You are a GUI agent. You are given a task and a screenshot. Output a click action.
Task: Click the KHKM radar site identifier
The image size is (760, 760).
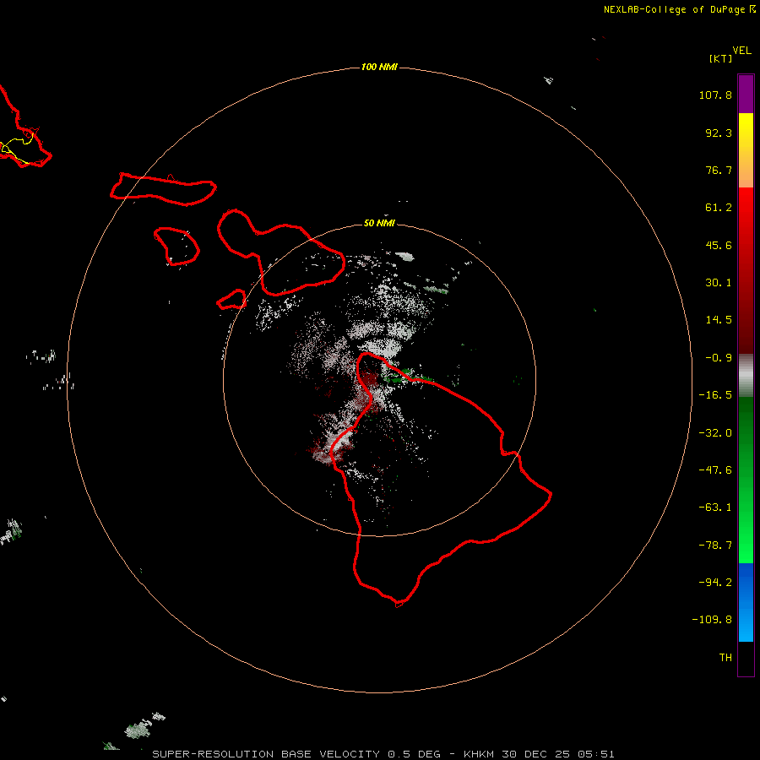pos(480,754)
